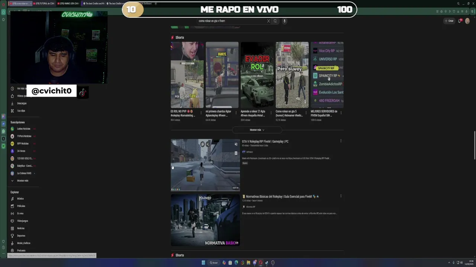Open options for mi primera chamba short
476x267 pixels.
236,113
